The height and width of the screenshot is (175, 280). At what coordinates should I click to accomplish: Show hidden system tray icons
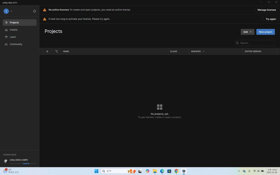point(239,171)
